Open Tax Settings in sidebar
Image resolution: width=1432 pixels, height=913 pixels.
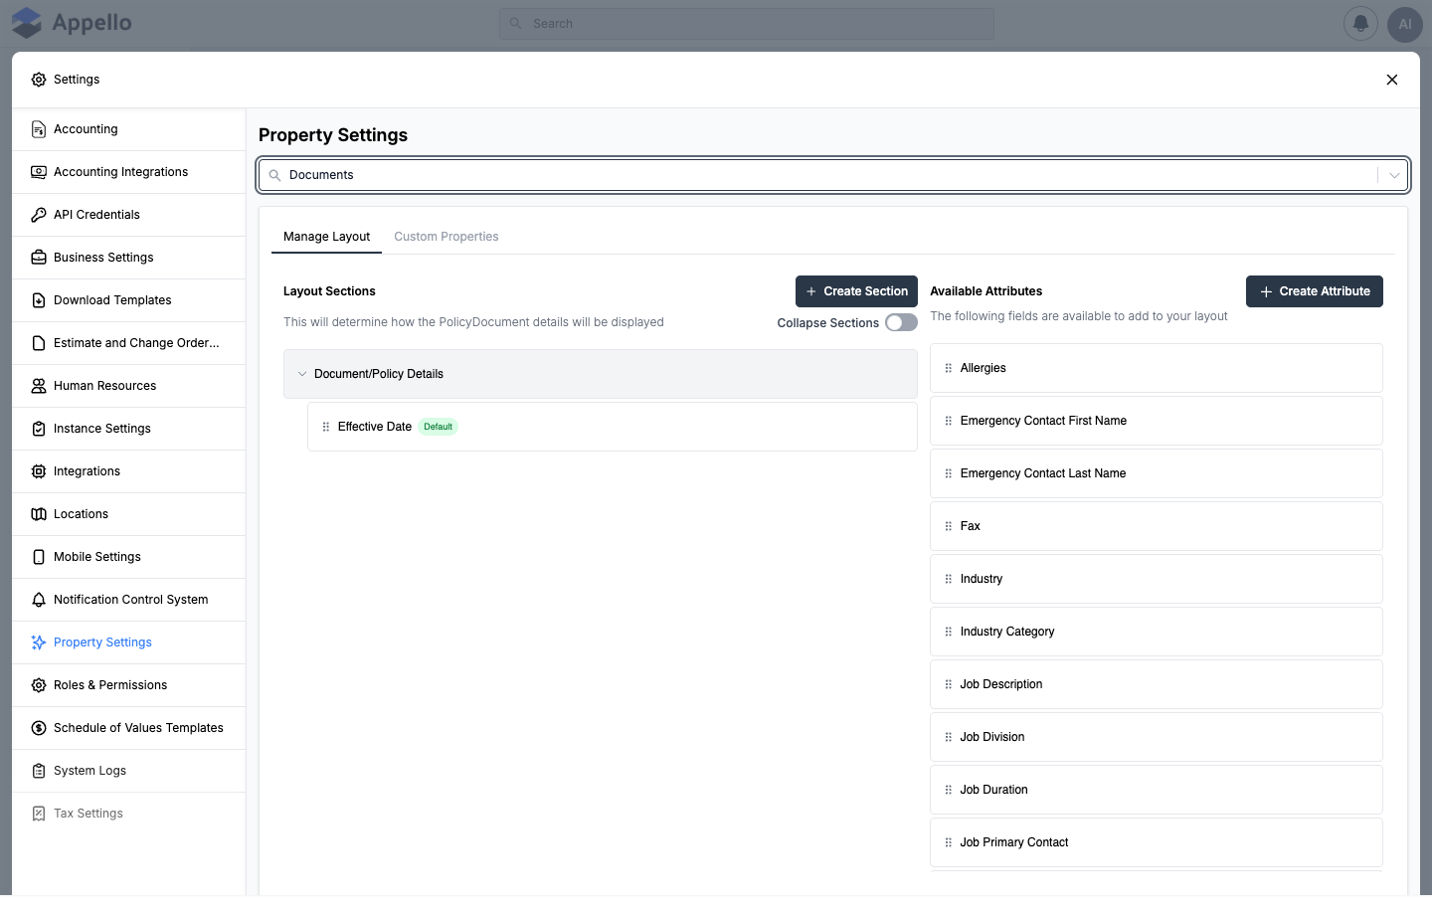(x=129, y=814)
